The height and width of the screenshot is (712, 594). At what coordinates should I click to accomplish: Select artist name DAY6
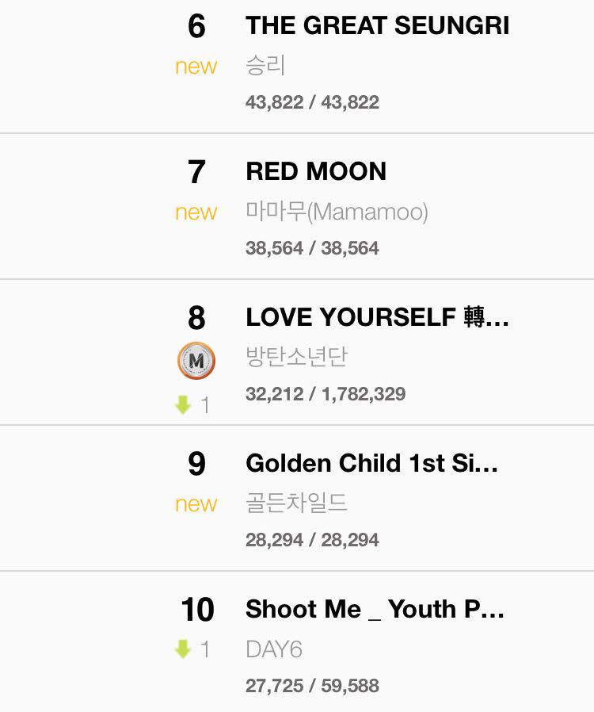point(274,649)
